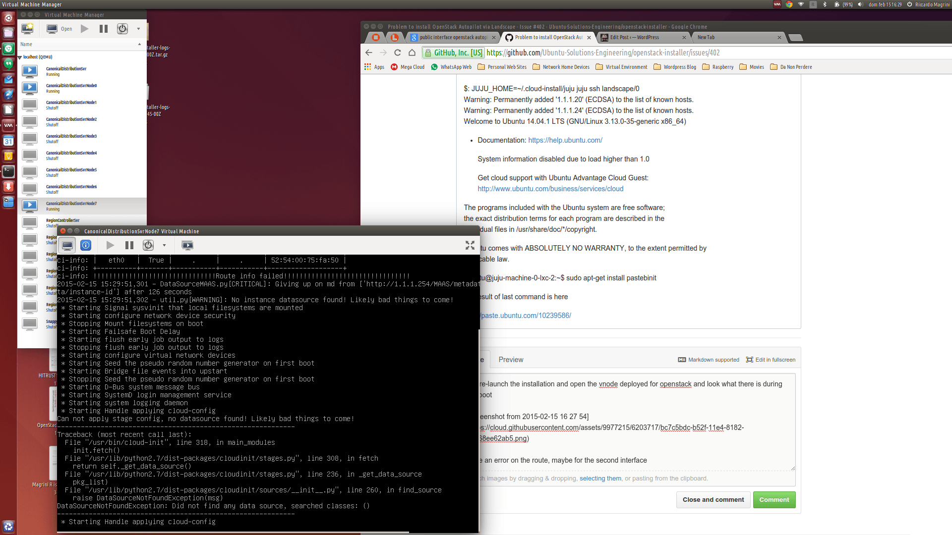This screenshot has width=952, height=535.
Task: Click the green Comment button
Action: (x=774, y=500)
